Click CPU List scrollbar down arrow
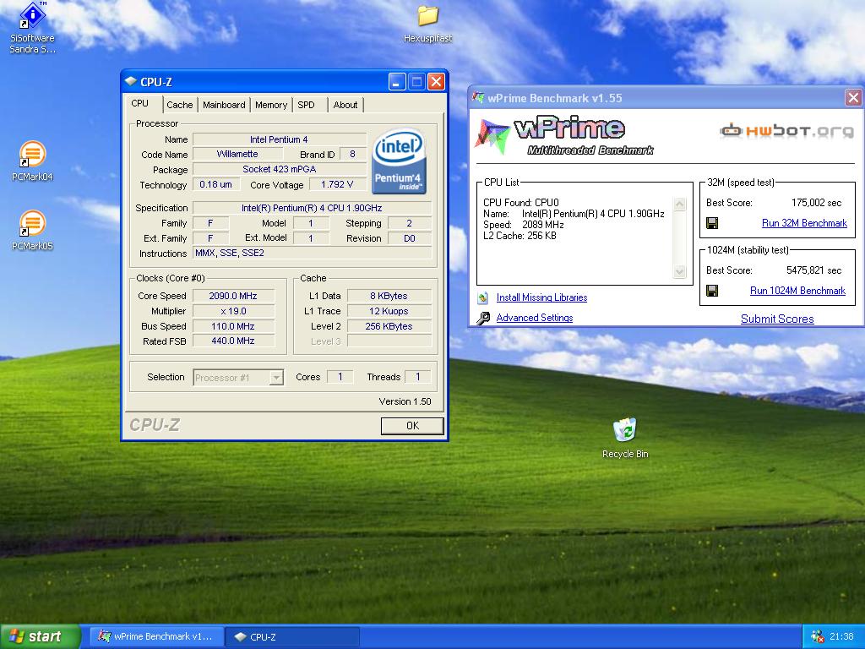Viewport: 865px width, 649px height. (680, 271)
